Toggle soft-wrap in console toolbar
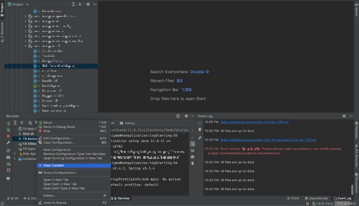Image resolution: width=359 pixels, height=206 pixels. tap(193, 144)
